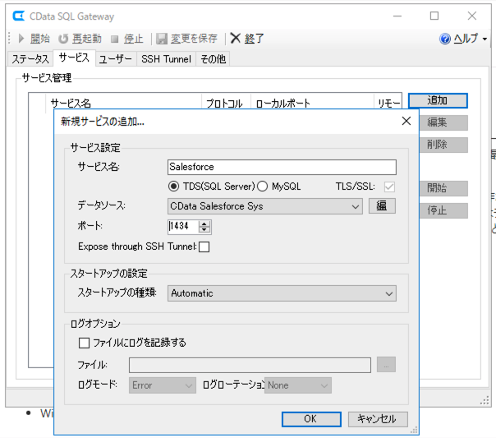The width and height of the screenshot is (496, 438).
Task: Click the dialog resize grip corner
Action: [x=414, y=430]
